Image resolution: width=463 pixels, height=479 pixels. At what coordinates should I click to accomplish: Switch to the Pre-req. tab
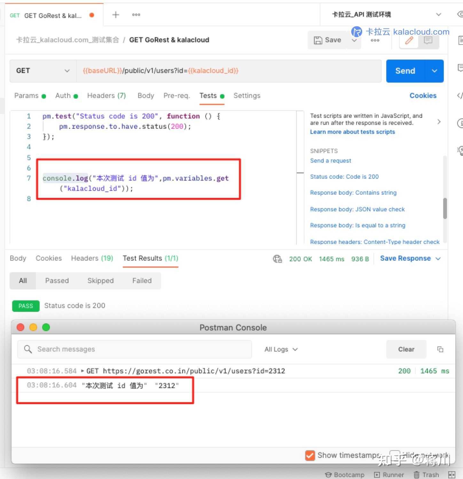(177, 95)
